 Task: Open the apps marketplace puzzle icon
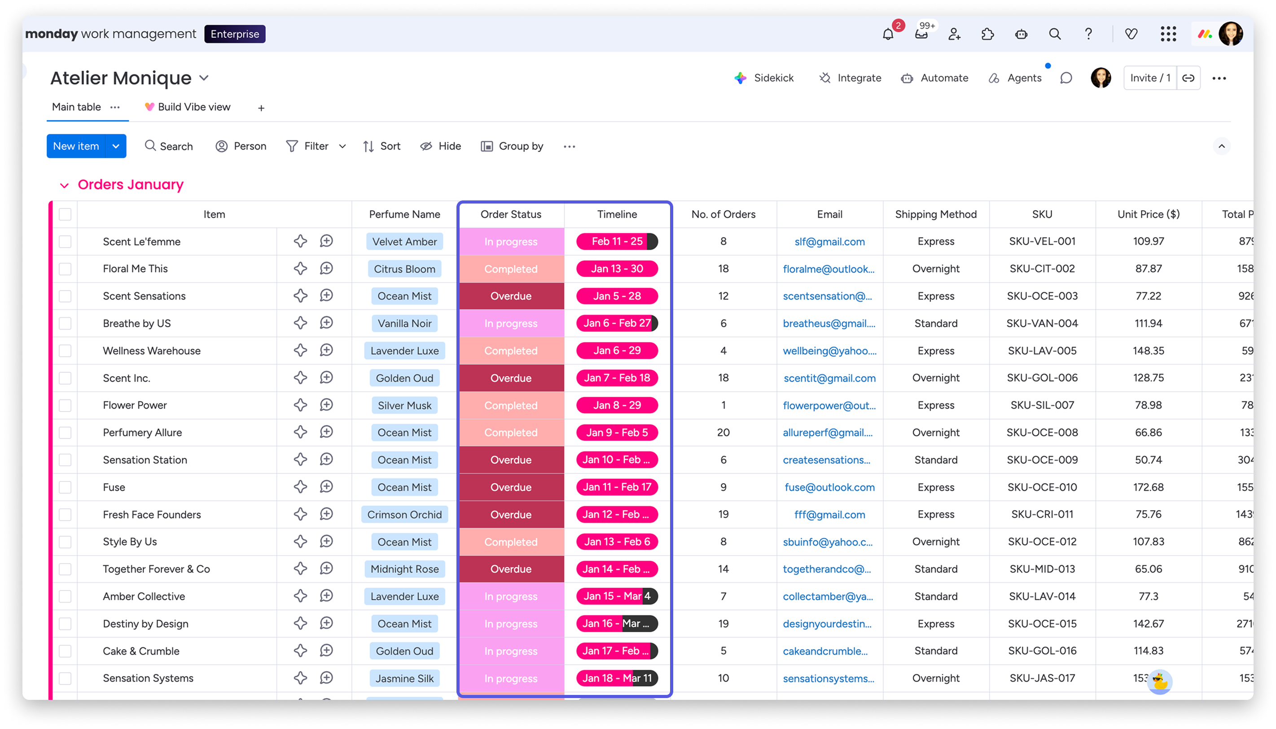(987, 34)
